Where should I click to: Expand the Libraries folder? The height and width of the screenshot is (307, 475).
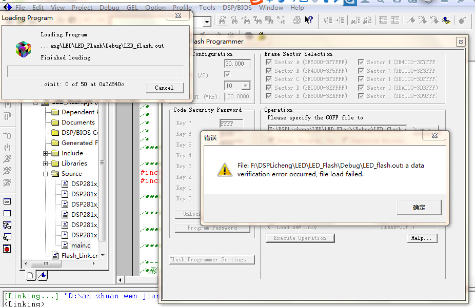click(45, 164)
